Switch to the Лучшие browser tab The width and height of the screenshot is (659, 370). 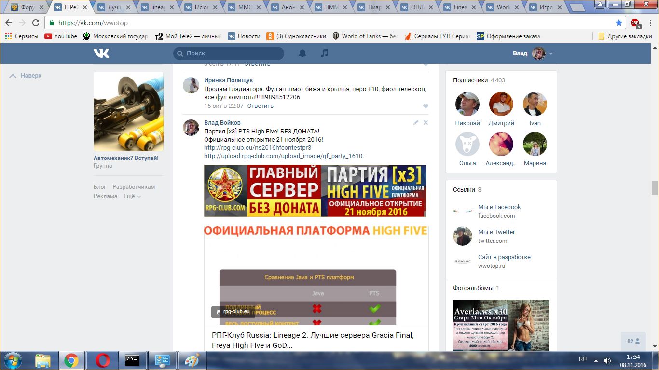[114, 7]
